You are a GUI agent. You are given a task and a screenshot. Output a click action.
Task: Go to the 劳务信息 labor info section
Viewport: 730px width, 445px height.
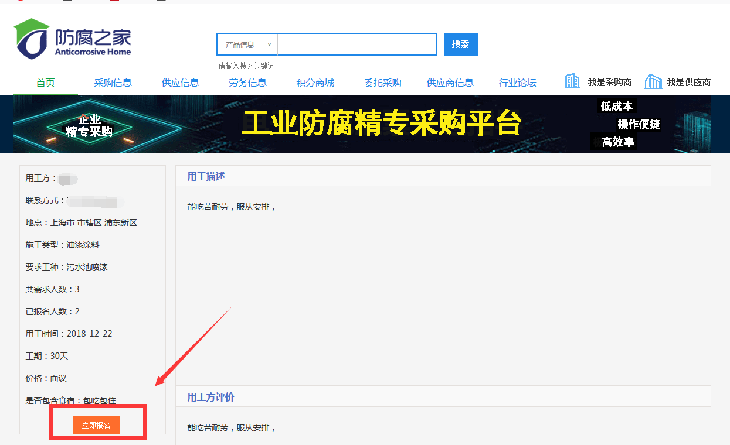coord(247,83)
